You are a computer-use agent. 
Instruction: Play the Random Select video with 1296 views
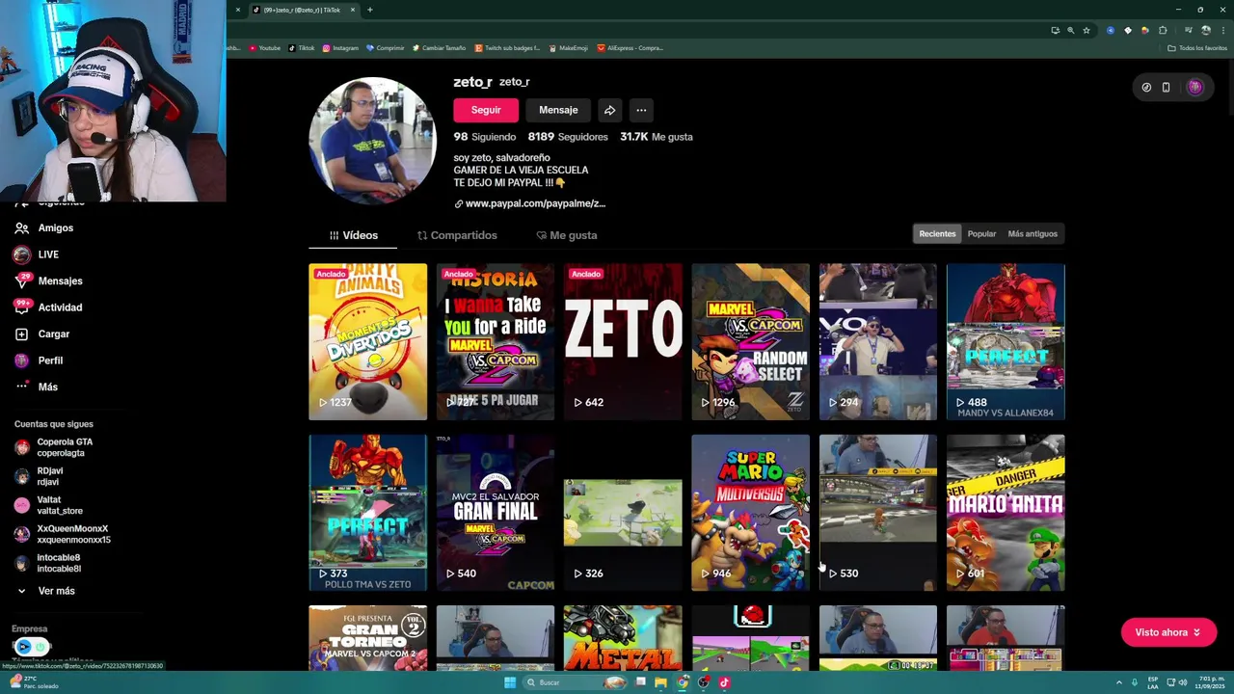point(750,341)
